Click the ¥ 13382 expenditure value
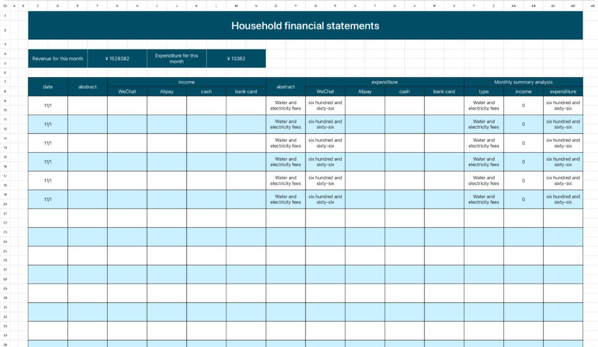Viewport: 598px width, 347px height. click(x=236, y=58)
